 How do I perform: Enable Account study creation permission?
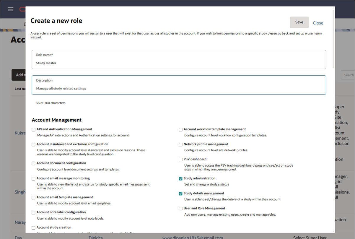click(x=33, y=227)
